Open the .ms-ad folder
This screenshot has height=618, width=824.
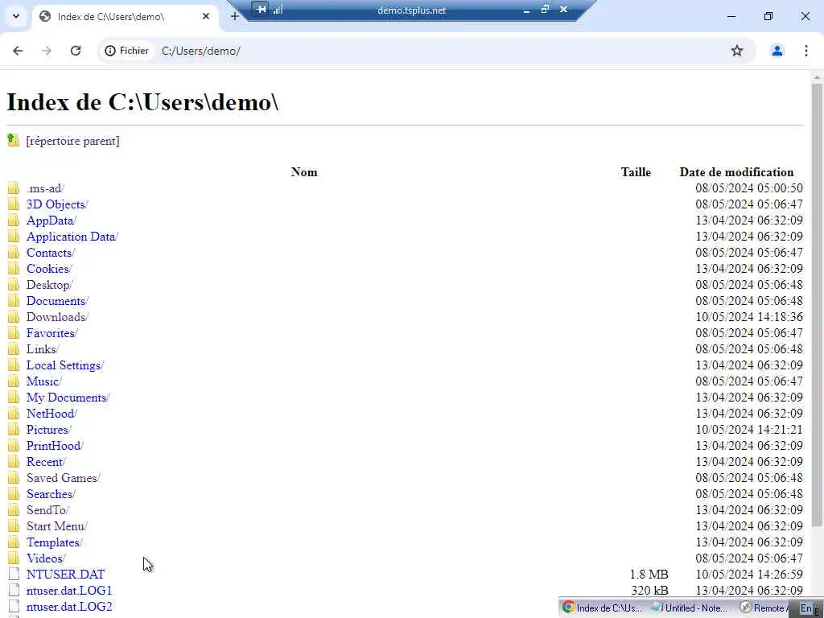(45, 188)
